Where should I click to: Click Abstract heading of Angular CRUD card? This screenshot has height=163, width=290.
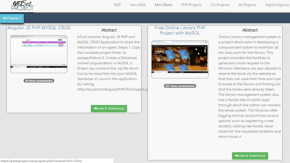(109, 30)
